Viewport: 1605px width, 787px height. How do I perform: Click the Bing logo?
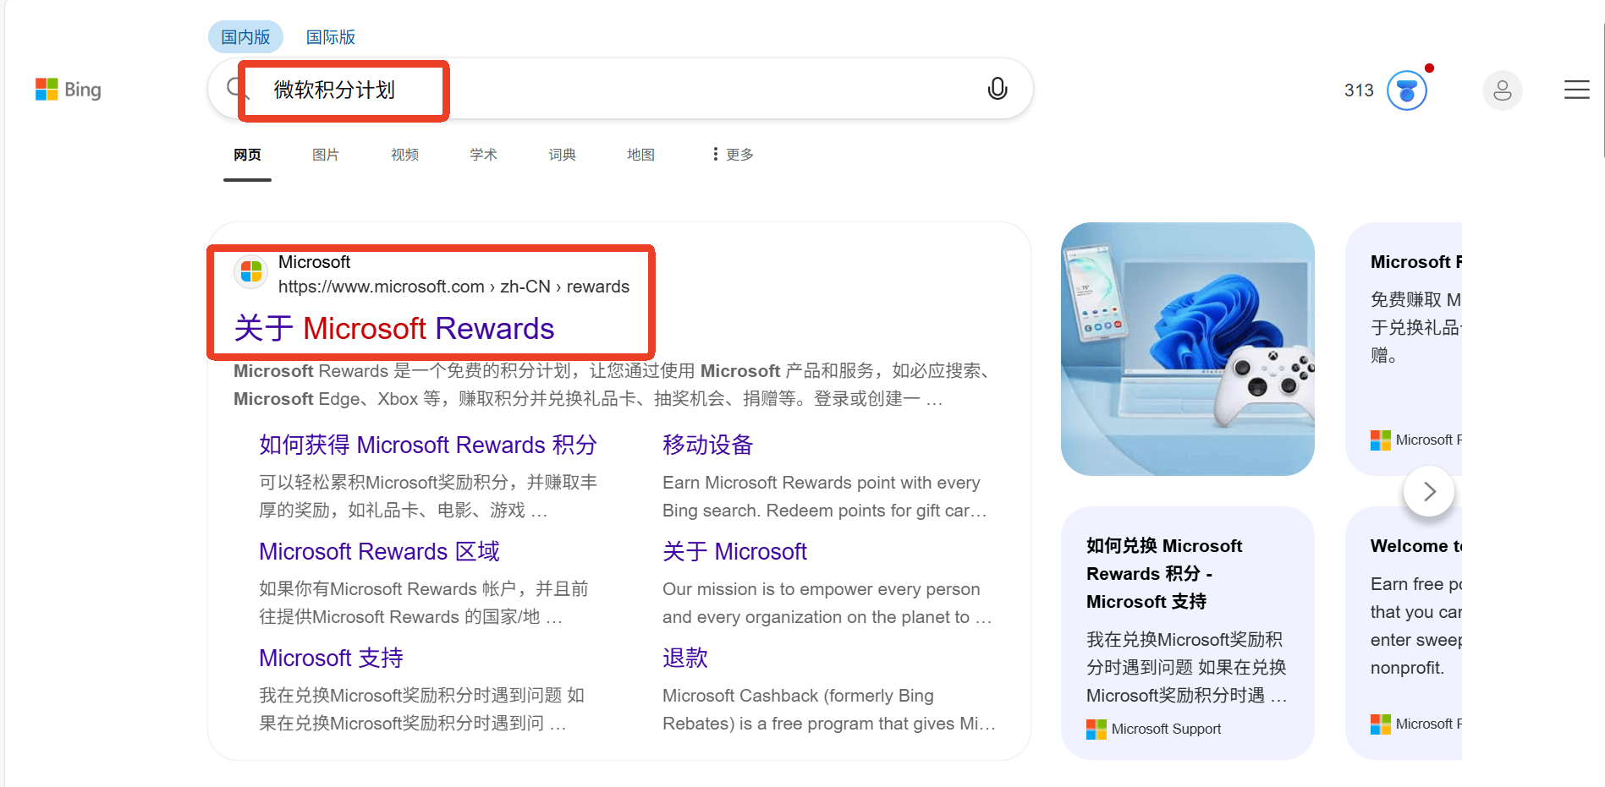pyautogui.click(x=68, y=90)
